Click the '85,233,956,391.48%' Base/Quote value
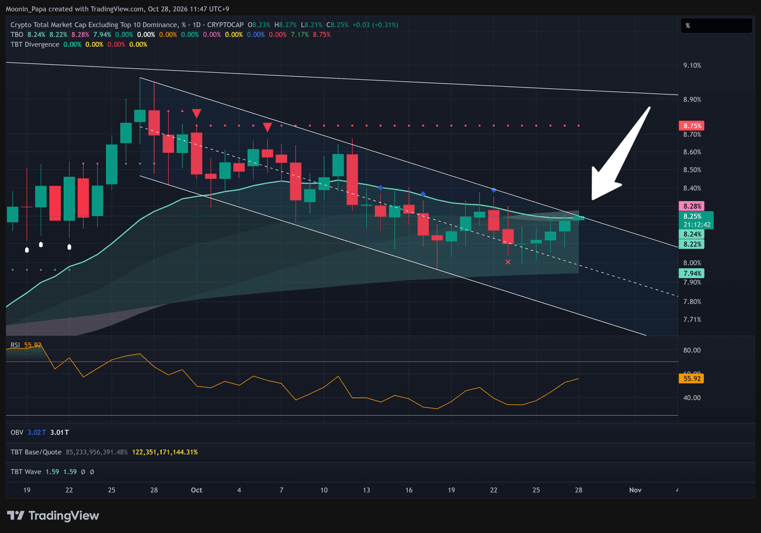This screenshot has height=533, width=761. (98, 453)
